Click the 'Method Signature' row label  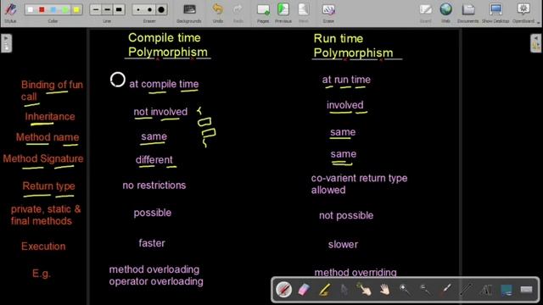[43, 158]
